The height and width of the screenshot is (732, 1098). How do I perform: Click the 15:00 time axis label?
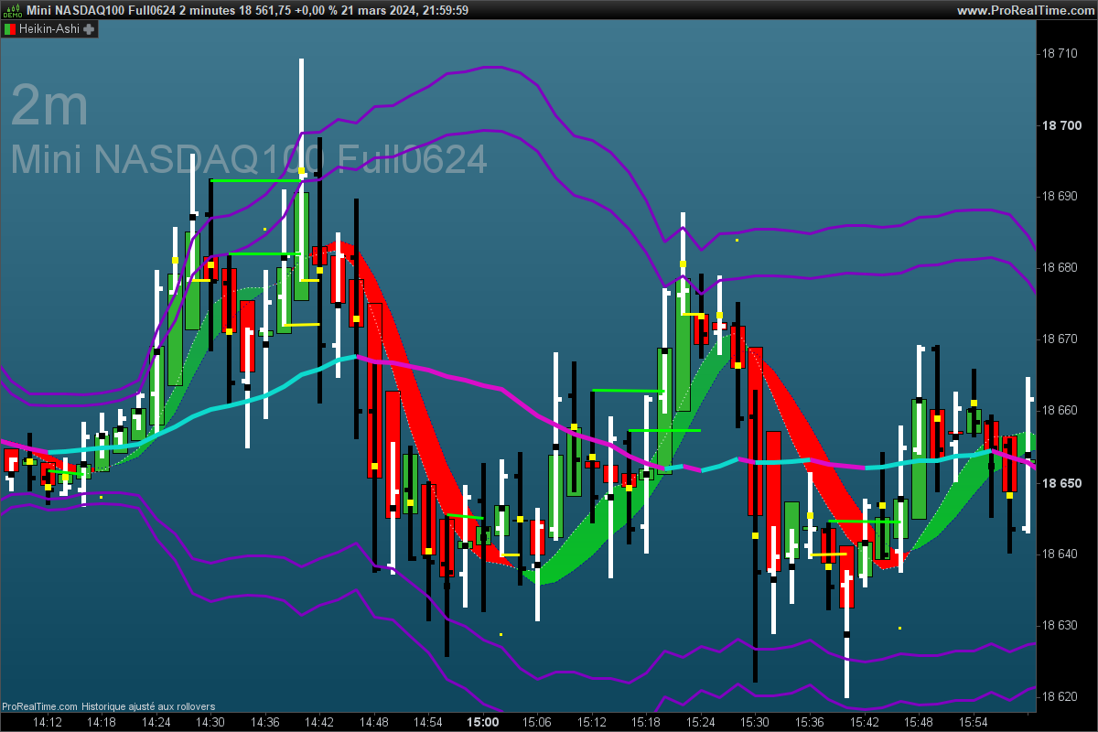point(482,722)
